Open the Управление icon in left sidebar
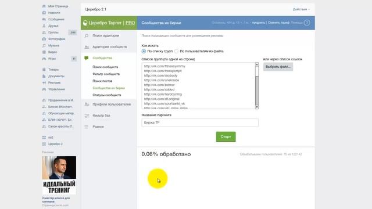Image resolution: width=372 pixels, height=209 pixels. 44,89
